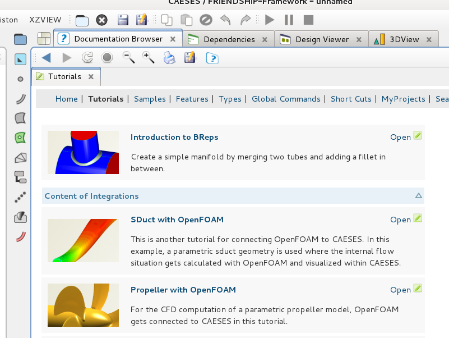Image resolution: width=449 pixels, height=338 pixels.
Task: Select the red curved offset tool
Action: (x=21, y=237)
